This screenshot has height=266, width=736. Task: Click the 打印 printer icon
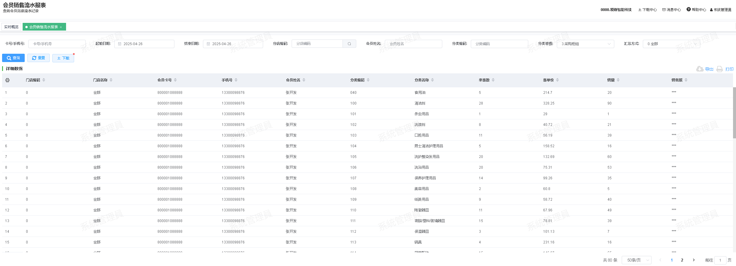coord(720,69)
